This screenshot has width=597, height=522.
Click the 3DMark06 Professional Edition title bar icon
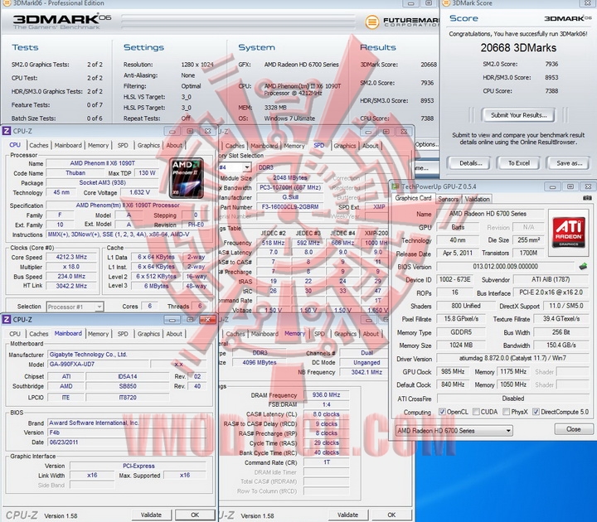coord(7,3)
